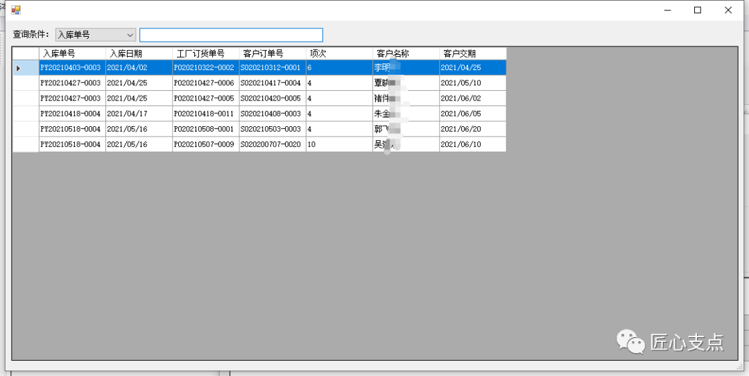
Task: Open the 查询条件 dropdown list
Action: click(x=130, y=35)
